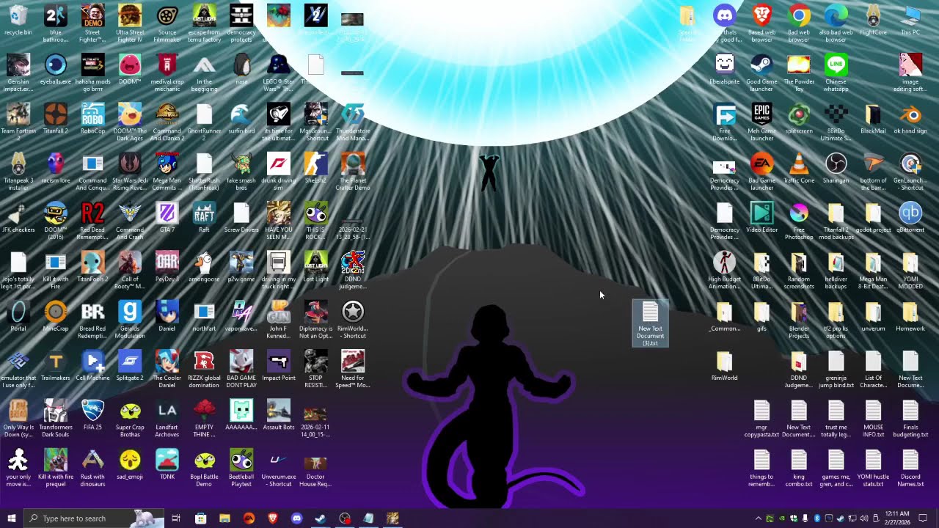The width and height of the screenshot is (939, 528).
Task: Click the sad_emoji desktop icon
Action: coord(130,465)
